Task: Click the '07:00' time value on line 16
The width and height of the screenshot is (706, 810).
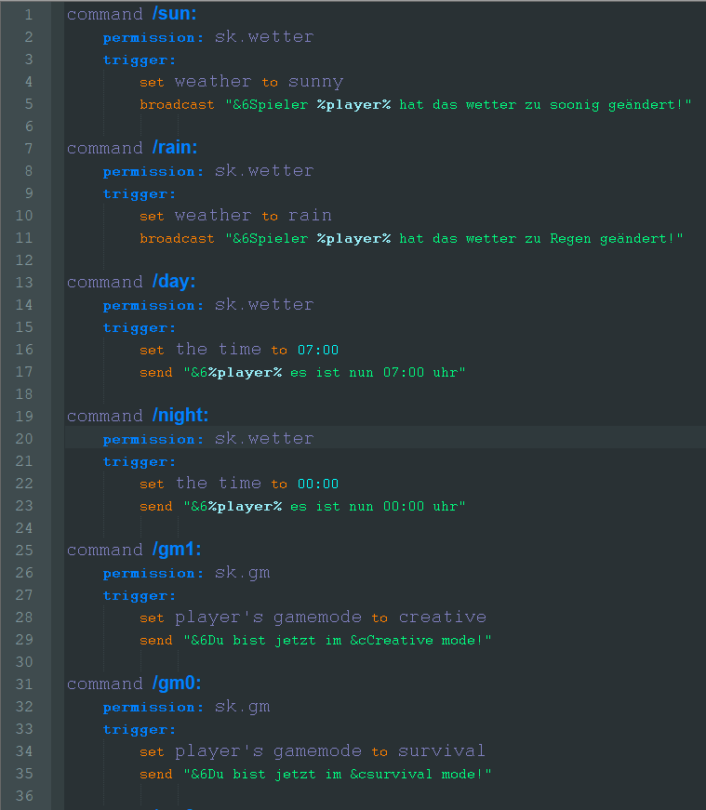Action: pyautogui.click(x=318, y=350)
